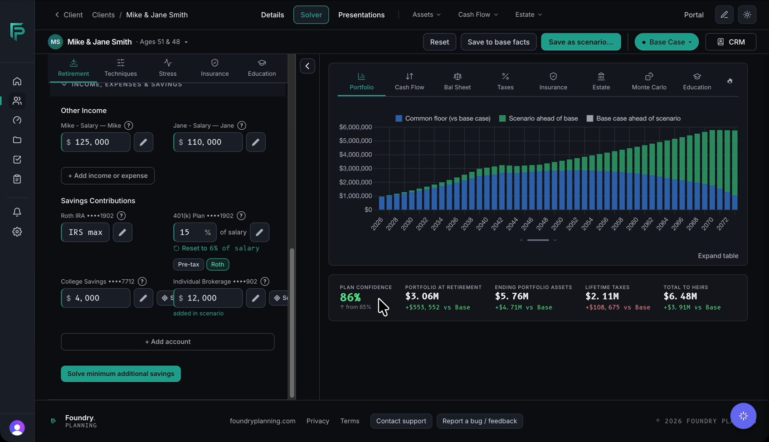The width and height of the screenshot is (769, 442).
Task: Select Pre-tax for the 401(k) contribution
Action: (189, 264)
